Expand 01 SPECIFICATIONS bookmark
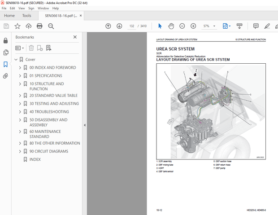This screenshot has height=215, width=278. [20, 76]
